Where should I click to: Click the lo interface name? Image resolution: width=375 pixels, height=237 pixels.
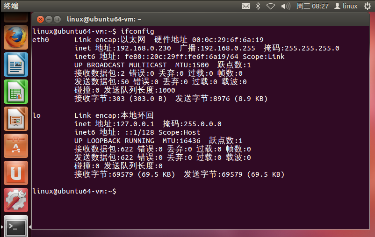36,115
